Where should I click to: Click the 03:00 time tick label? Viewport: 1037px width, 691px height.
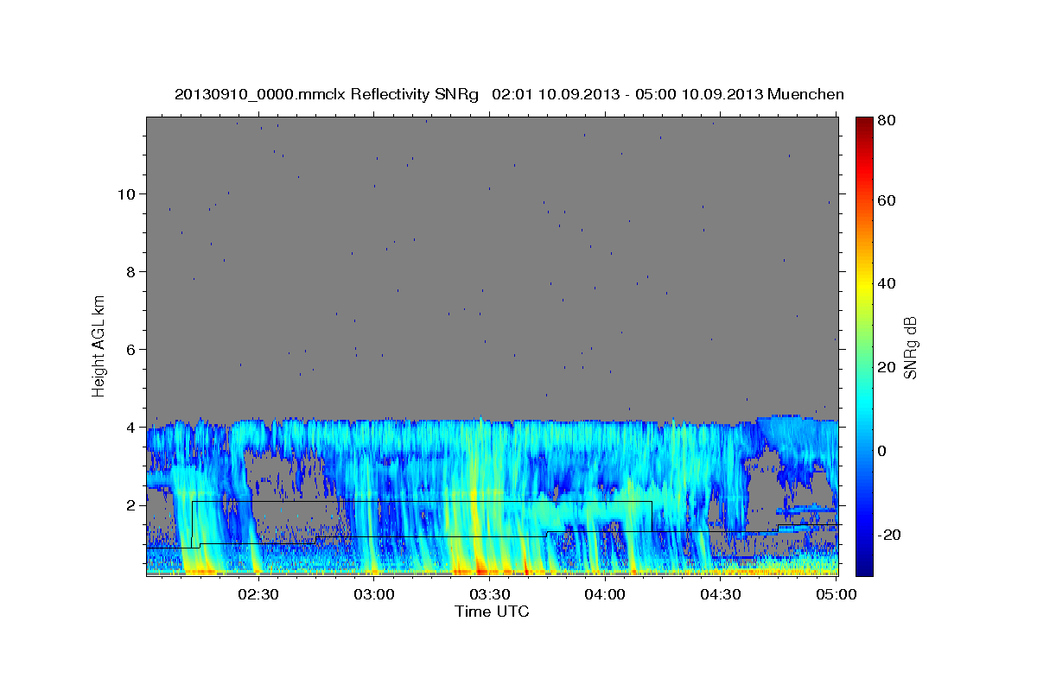tap(373, 595)
